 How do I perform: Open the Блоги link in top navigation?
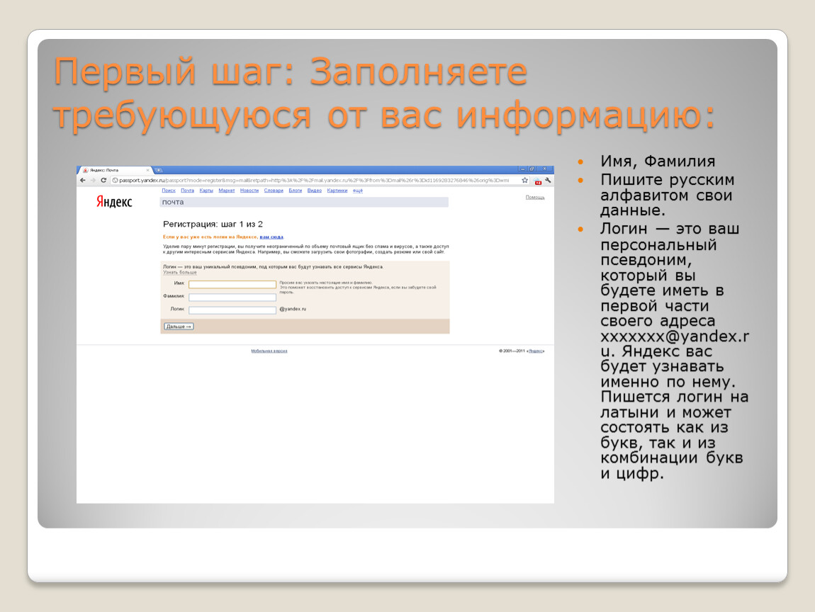click(x=296, y=191)
